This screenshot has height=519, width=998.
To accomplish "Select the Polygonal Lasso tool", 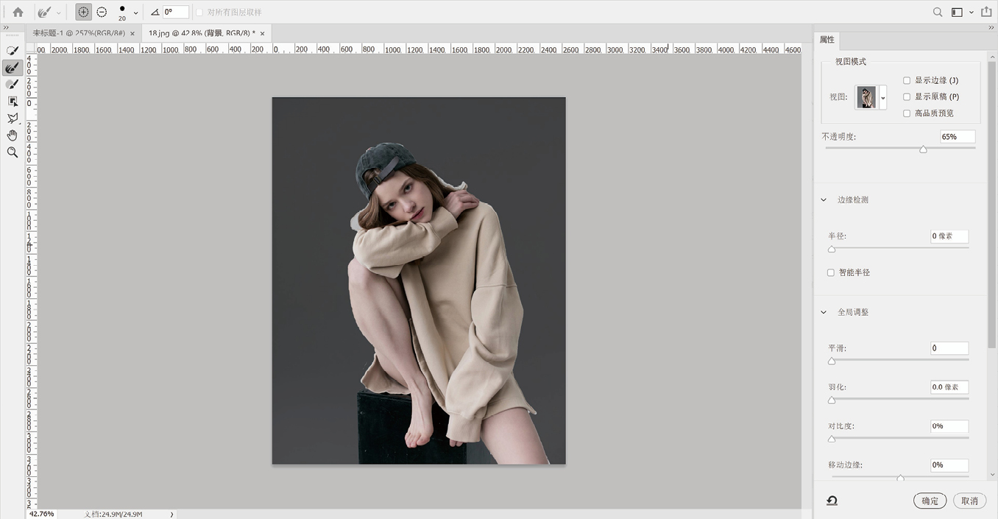I will [x=13, y=119].
